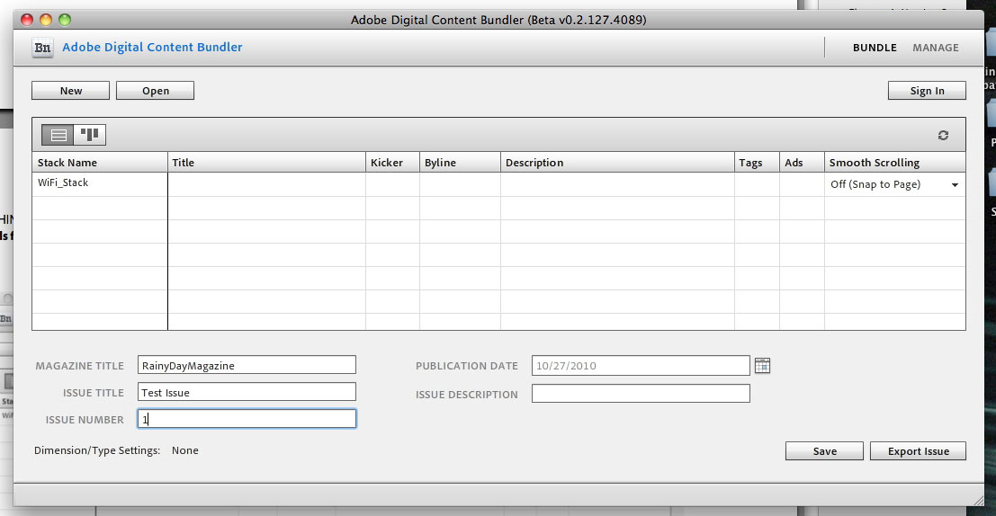Click the Byline column header
996x516 pixels.
[x=460, y=163]
